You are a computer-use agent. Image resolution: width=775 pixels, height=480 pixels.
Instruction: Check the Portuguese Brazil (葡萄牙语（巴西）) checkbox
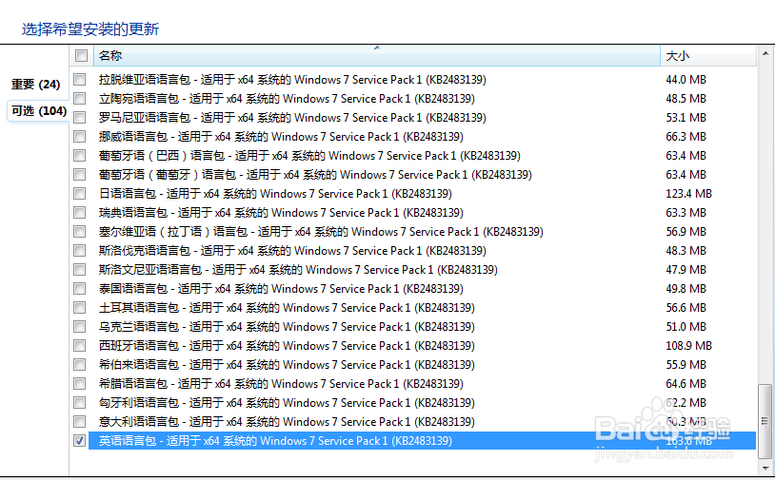pos(80,155)
